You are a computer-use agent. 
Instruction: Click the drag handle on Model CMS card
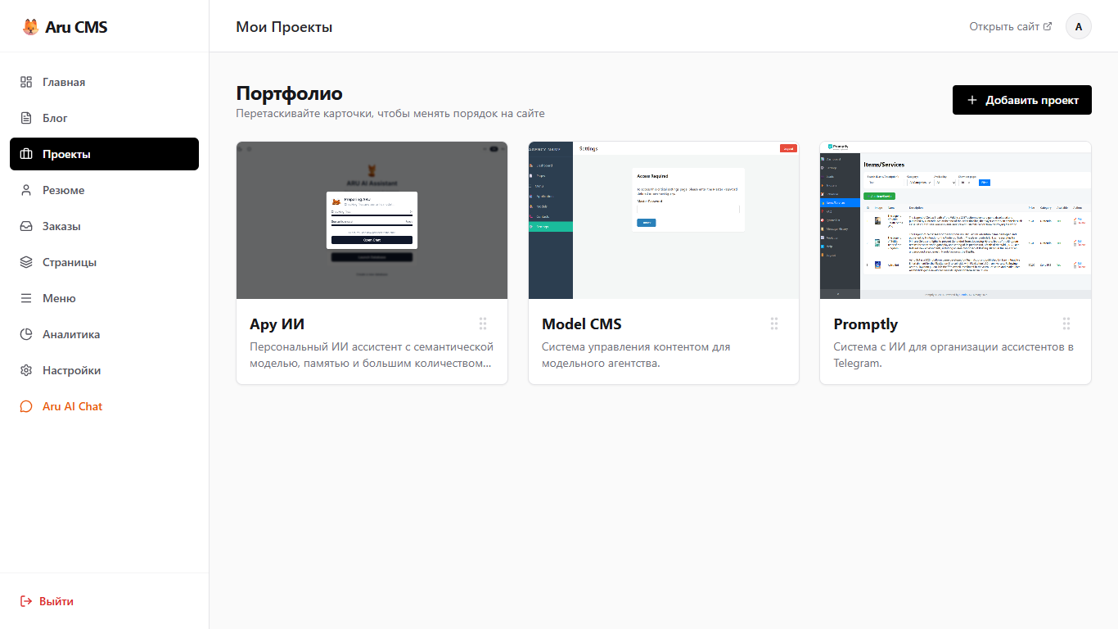(x=774, y=324)
